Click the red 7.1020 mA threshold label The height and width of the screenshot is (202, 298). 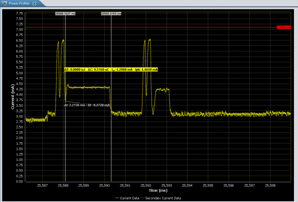[x=283, y=27]
